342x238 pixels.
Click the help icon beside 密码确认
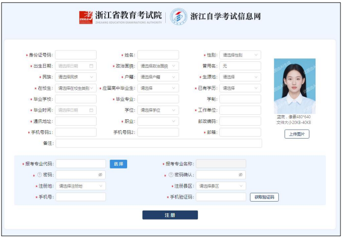pyautogui.click(x=171, y=175)
